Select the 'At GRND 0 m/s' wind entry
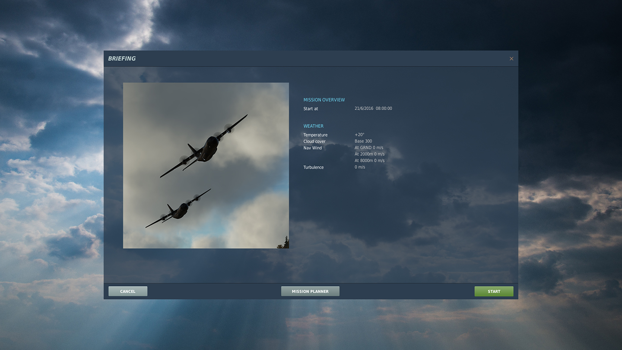Screen dimensions: 622x350 click(x=369, y=148)
